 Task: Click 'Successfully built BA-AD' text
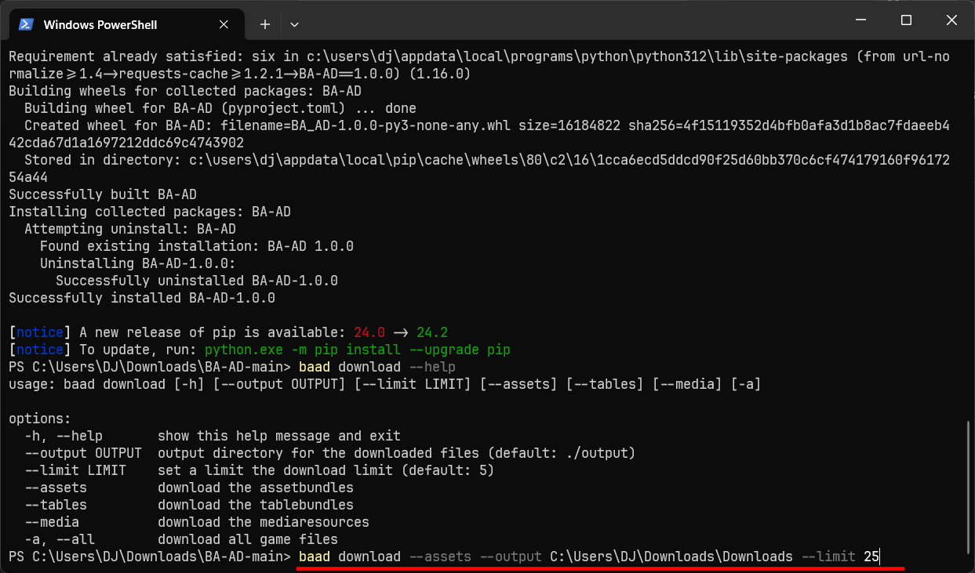[x=103, y=194]
